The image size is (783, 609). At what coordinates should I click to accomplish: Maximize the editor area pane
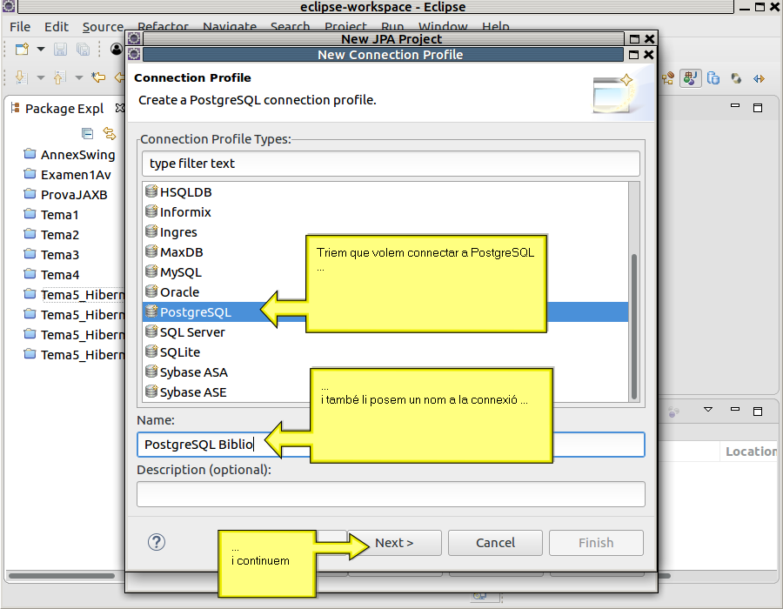758,107
